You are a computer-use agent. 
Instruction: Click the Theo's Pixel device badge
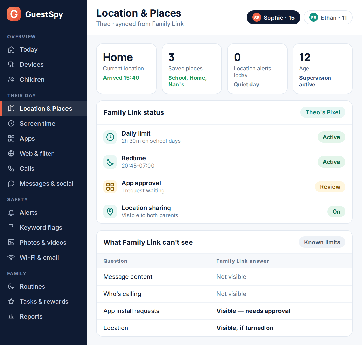323,112
